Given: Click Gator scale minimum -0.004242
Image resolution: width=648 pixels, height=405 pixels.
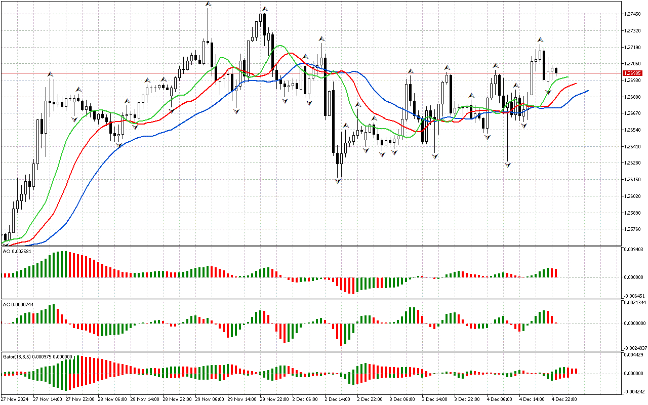Looking at the screenshot, I should pos(634,391).
